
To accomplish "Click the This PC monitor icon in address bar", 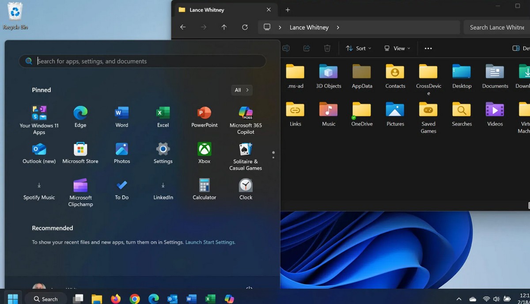I will pyautogui.click(x=267, y=27).
